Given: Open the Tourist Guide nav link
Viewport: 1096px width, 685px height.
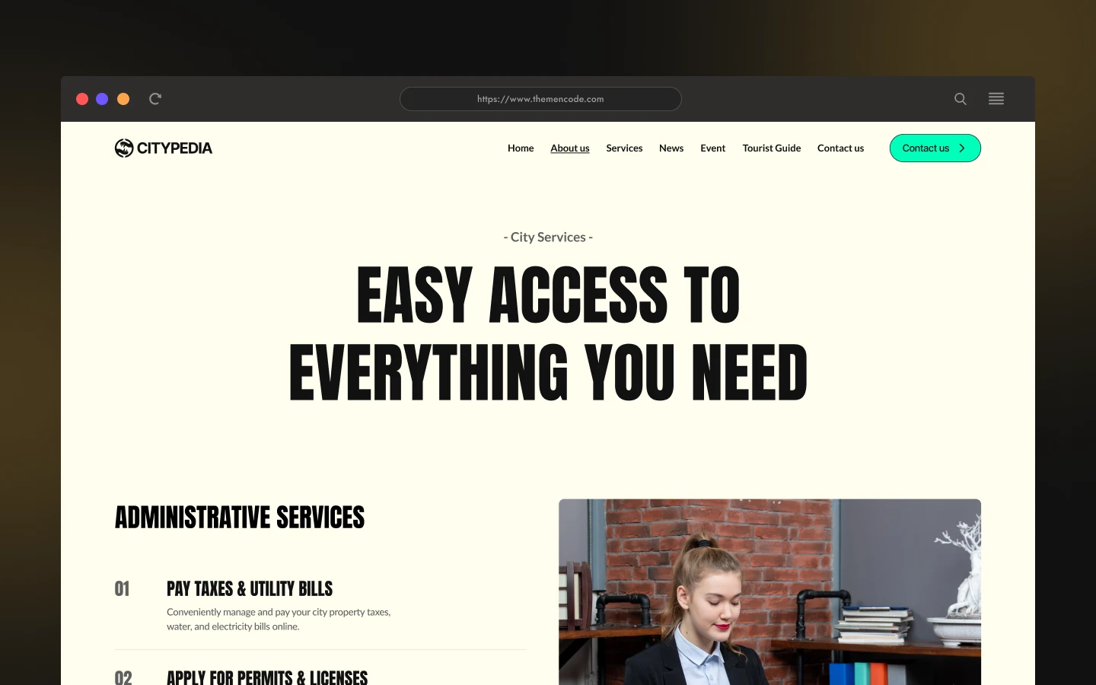Looking at the screenshot, I should [772, 148].
